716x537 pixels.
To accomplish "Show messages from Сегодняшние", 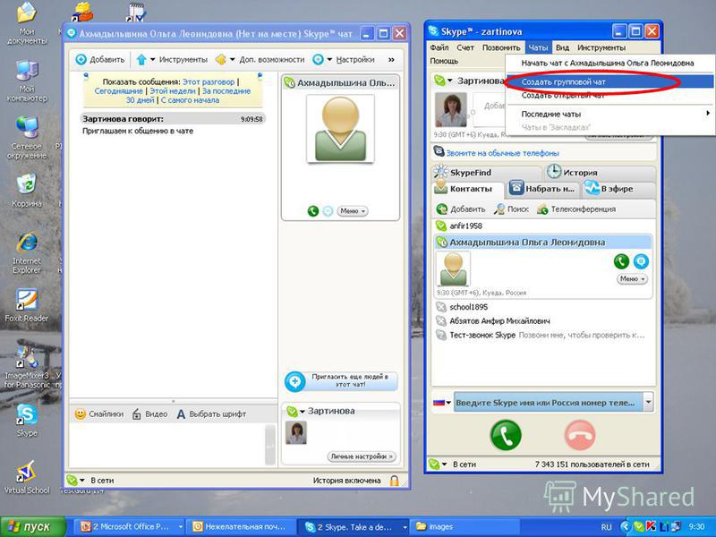I will click(119, 91).
